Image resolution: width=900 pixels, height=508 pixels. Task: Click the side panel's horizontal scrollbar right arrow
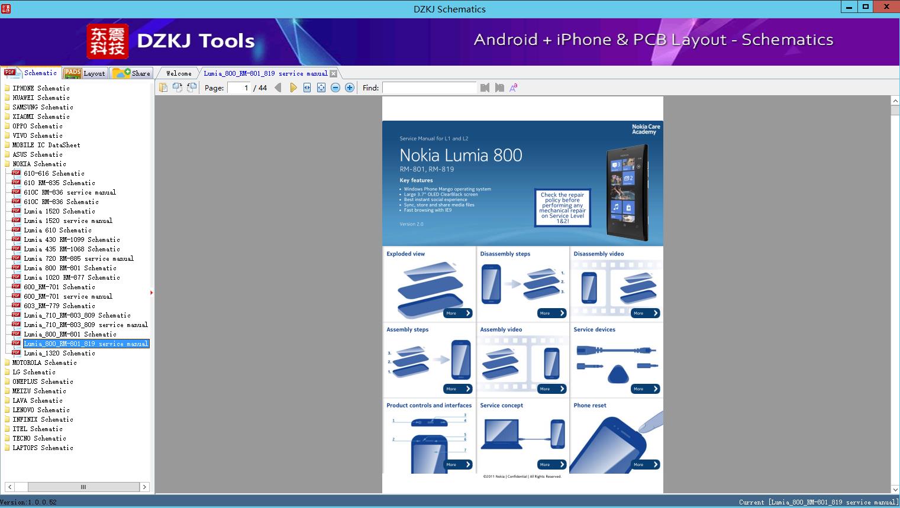(144, 487)
